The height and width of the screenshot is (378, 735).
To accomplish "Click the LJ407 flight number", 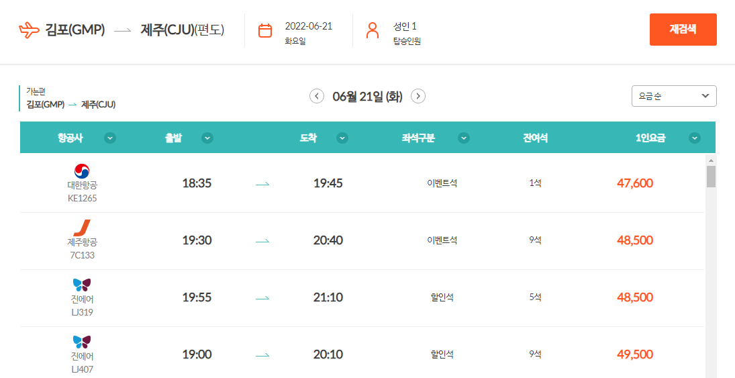I will 82,369.
